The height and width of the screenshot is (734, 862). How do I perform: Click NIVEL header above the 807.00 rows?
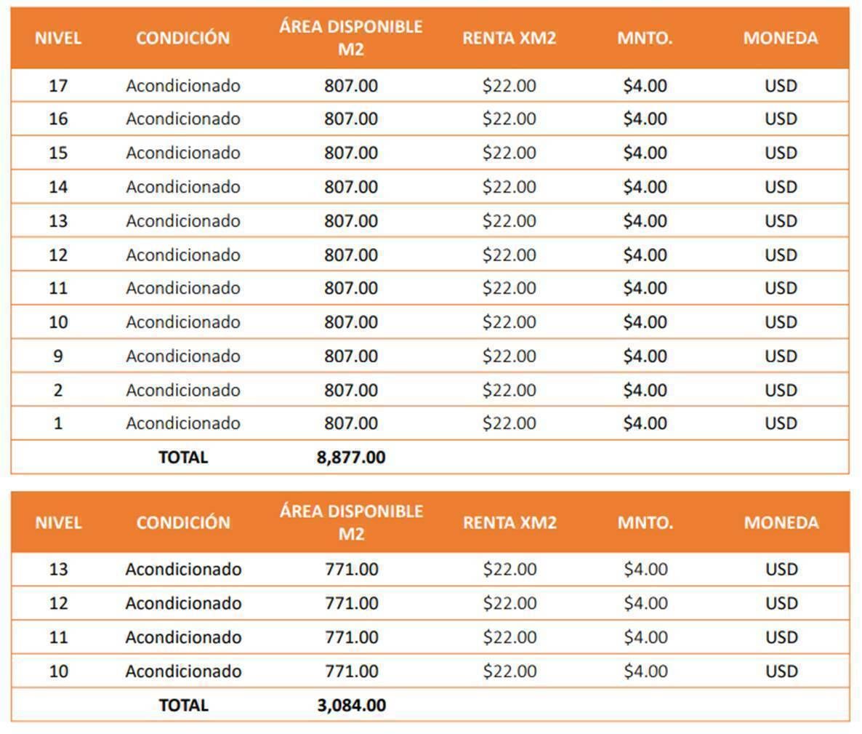pyautogui.click(x=58, y=38)
